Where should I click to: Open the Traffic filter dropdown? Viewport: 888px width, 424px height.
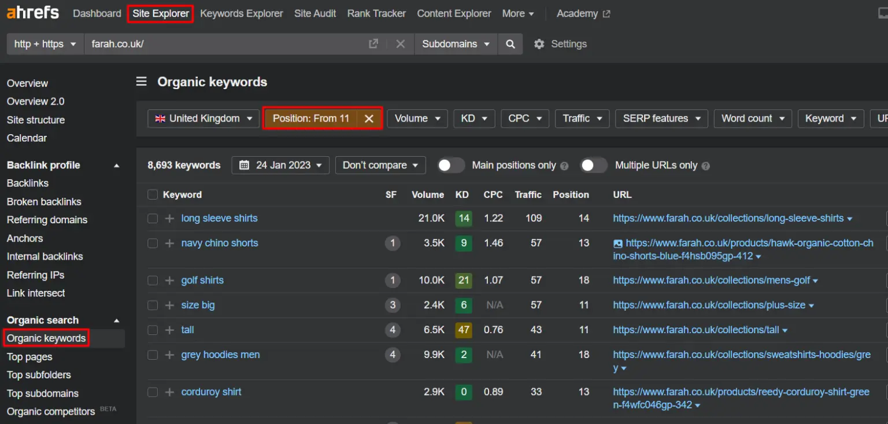582,119
